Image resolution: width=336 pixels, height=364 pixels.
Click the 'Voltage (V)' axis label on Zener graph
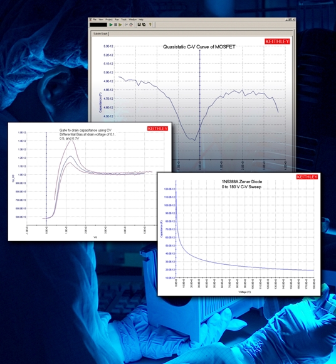244,292
